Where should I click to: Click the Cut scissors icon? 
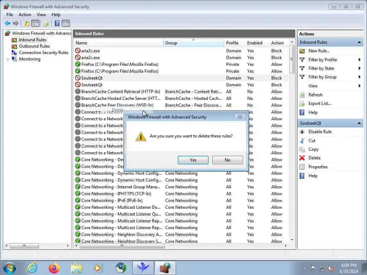pos(302,140)
